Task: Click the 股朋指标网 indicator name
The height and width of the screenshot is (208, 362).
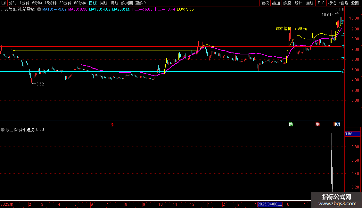Action: pos(15,130)
